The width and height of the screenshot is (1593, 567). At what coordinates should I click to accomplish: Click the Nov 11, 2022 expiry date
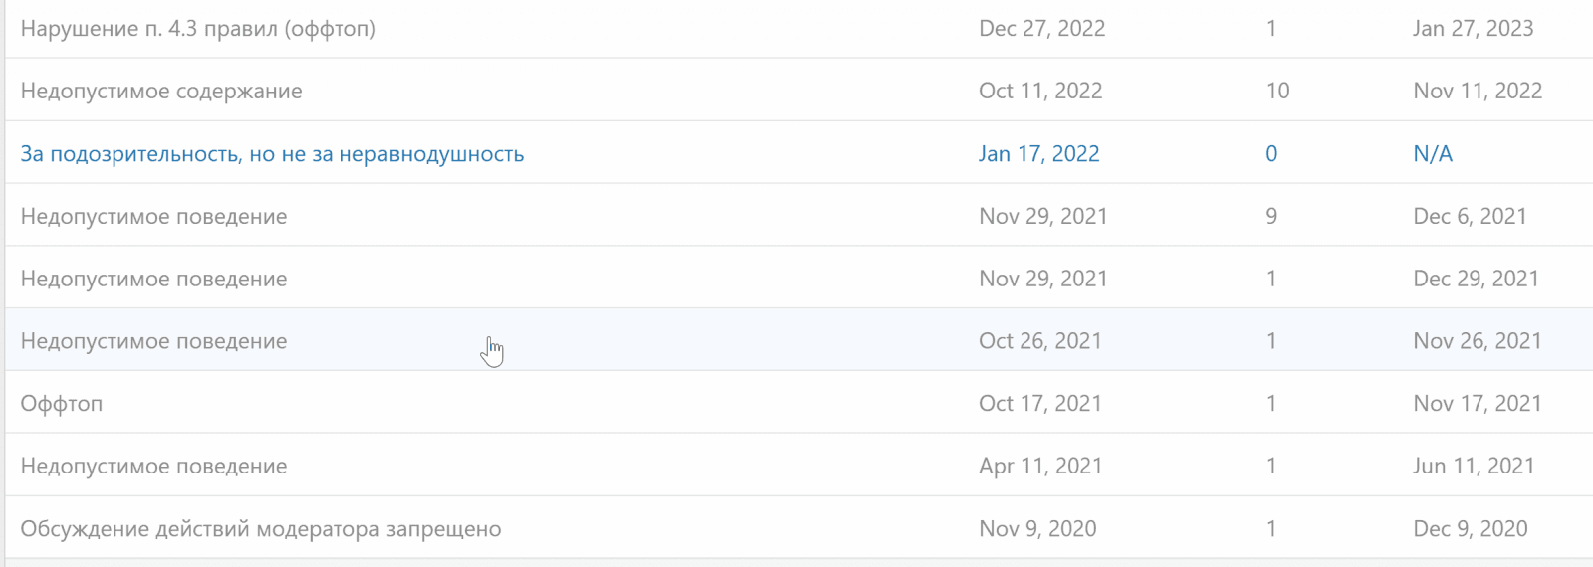tap(1478, 92)
